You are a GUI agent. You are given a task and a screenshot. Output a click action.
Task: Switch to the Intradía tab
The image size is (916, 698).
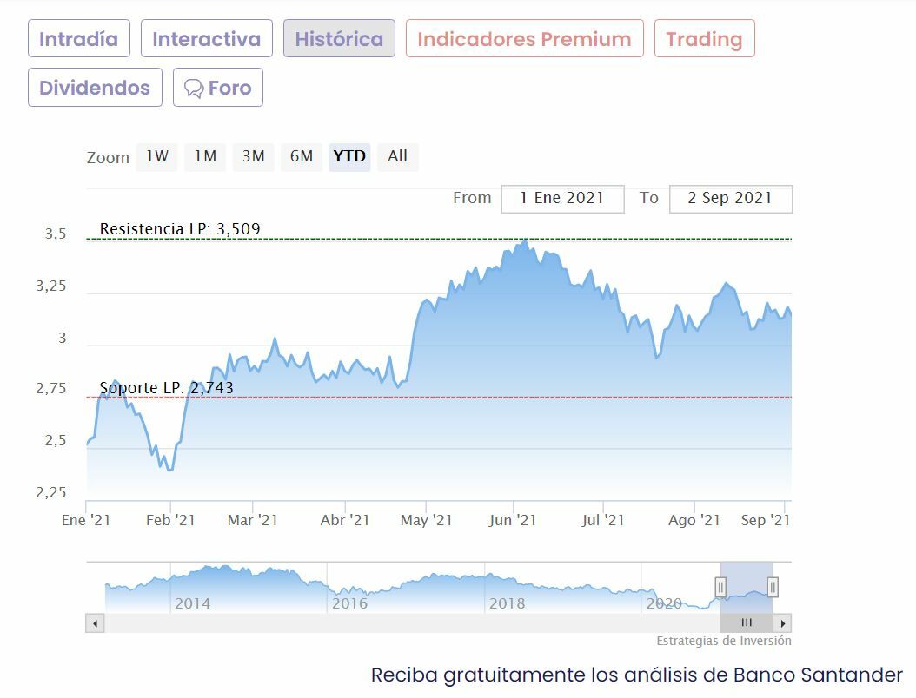(78, 39)
